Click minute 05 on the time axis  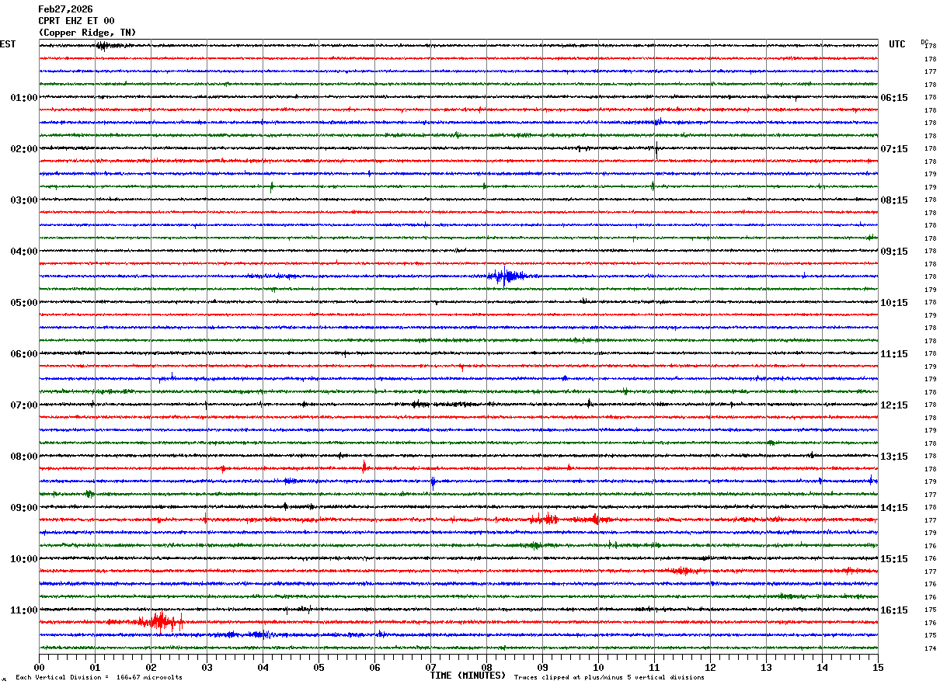[x=319, y=667]
